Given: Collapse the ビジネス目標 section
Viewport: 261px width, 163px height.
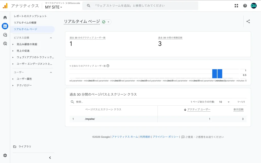Looking at the screenshot, I should click(x=51, y=38).
